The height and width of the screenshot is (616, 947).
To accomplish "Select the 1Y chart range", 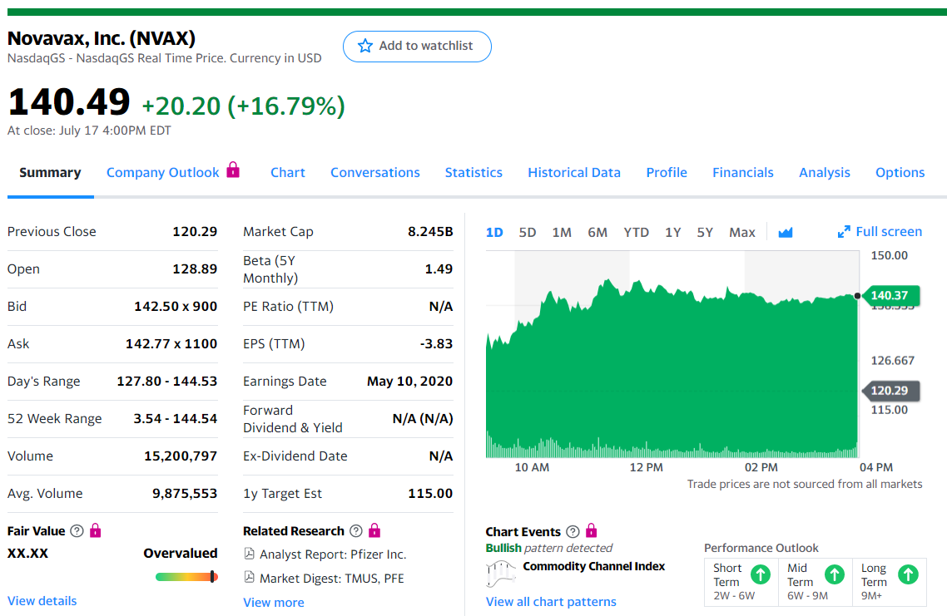I will pos(673,232).
